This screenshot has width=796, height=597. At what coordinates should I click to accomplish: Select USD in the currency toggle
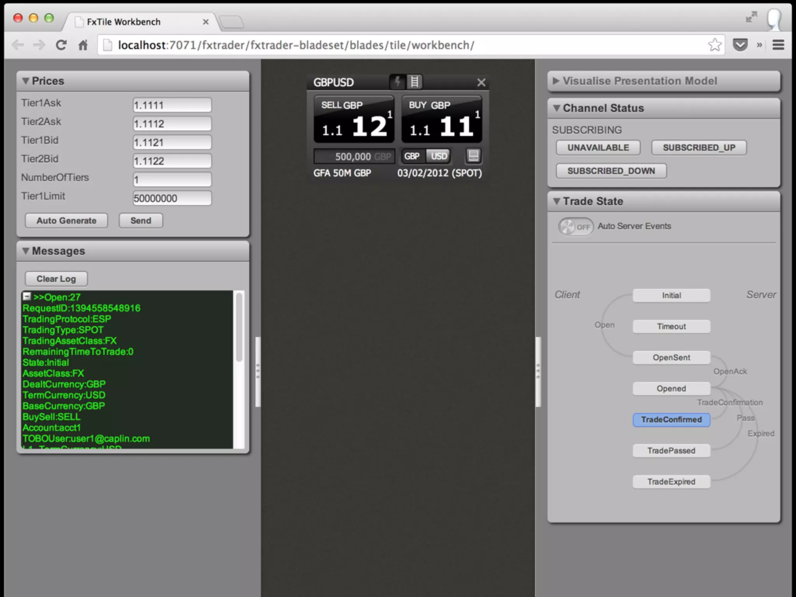439,156
